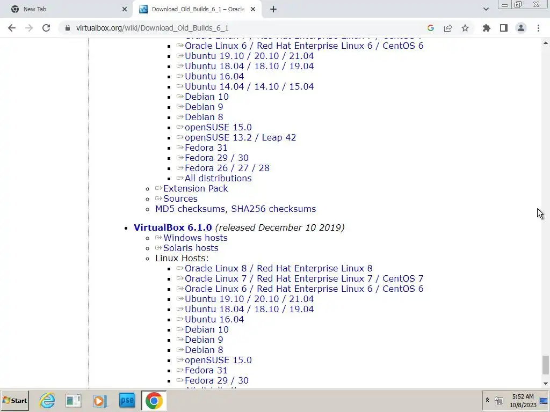Select the Download_Old_Builds_6_1 tab
Image resolution: width=550 pixels, height=412 pixels.
(198, 10)
